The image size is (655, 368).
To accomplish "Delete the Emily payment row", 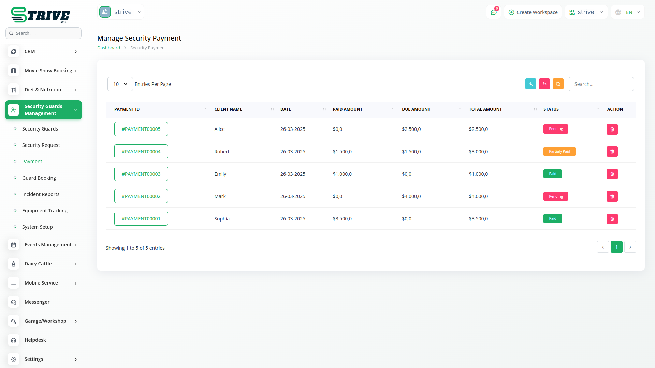I will point(612,174).
